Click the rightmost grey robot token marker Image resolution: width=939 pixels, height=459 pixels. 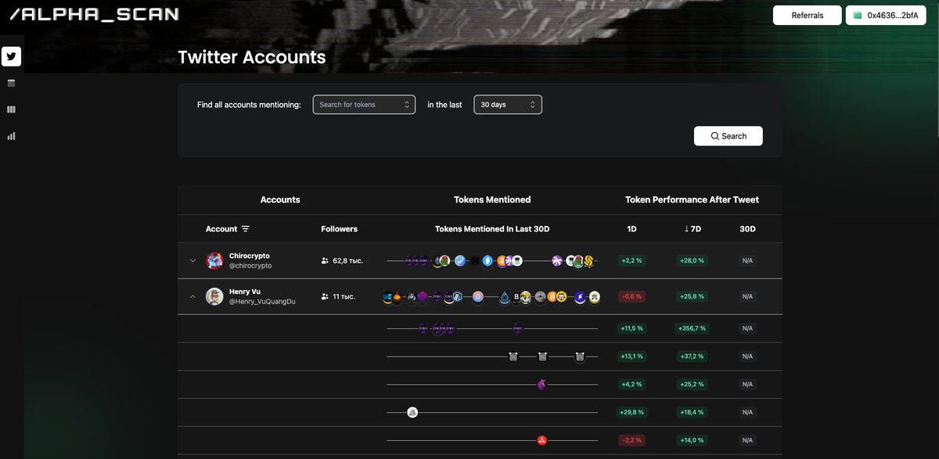[580, 356]
